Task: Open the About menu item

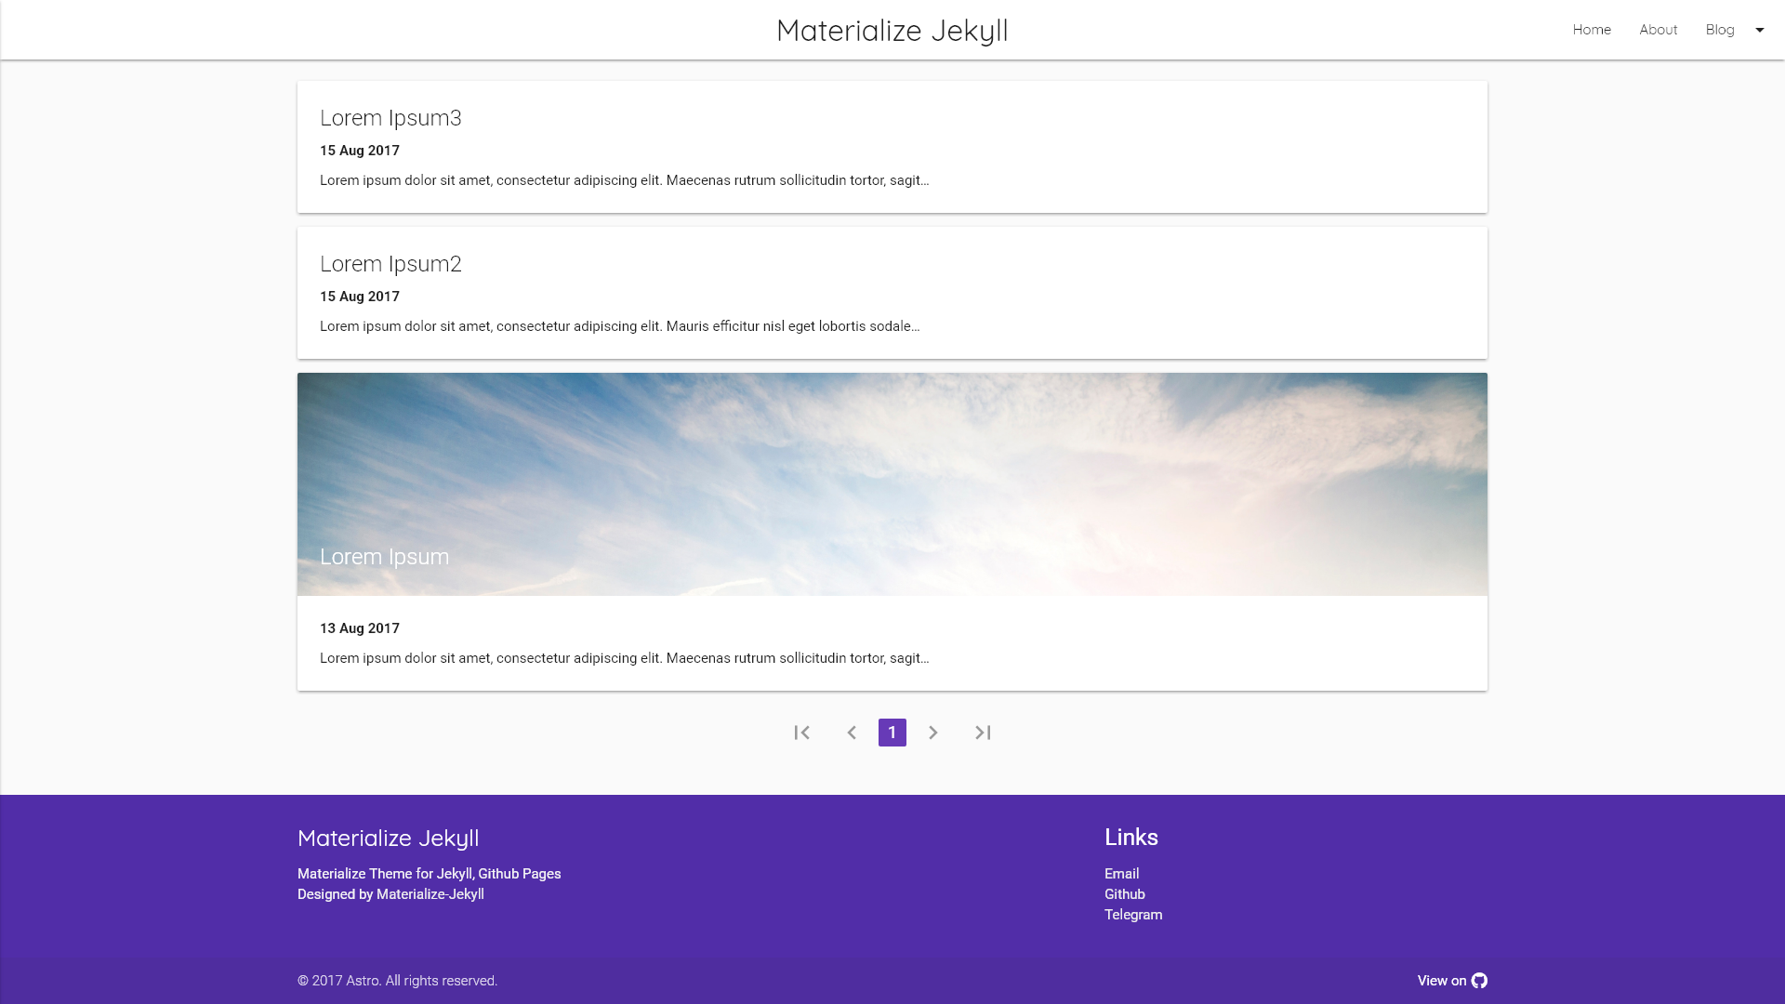Action: pyautogui.click(x=1658, y=30)
